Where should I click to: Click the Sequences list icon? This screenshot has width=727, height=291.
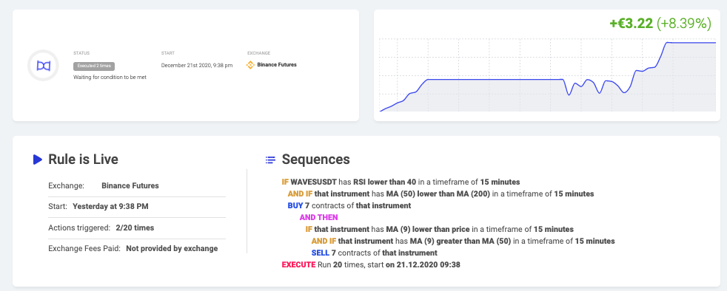click(x=270, y=160)
